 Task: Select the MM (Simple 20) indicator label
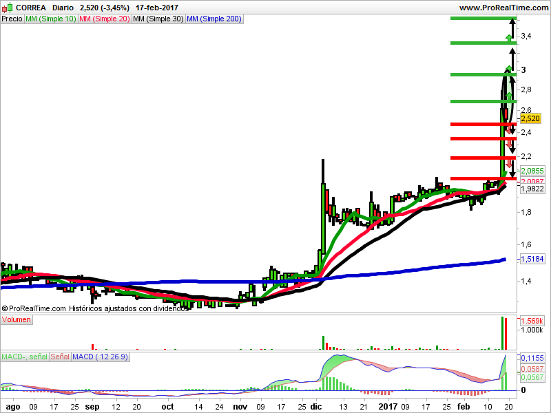click(105, 19)
